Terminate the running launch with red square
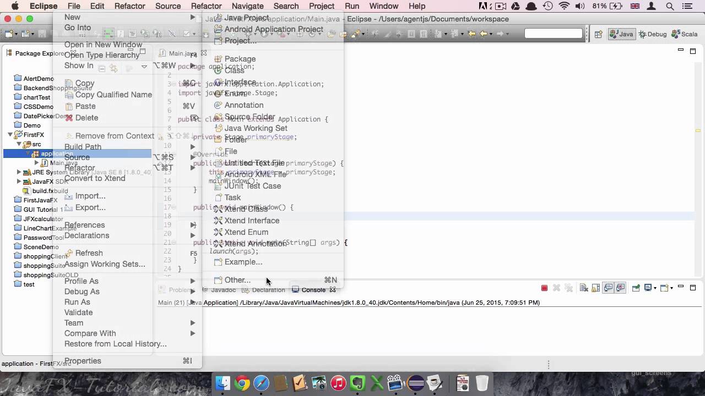Screen dimensions: 705x396 (x=544, y=288)
